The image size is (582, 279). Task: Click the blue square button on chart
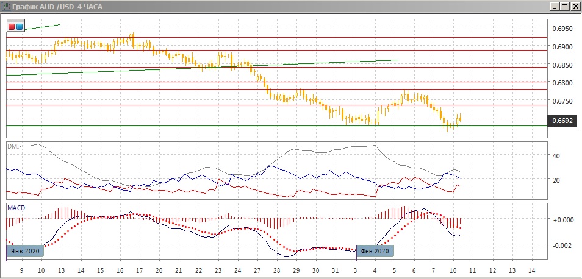(19, 27)
